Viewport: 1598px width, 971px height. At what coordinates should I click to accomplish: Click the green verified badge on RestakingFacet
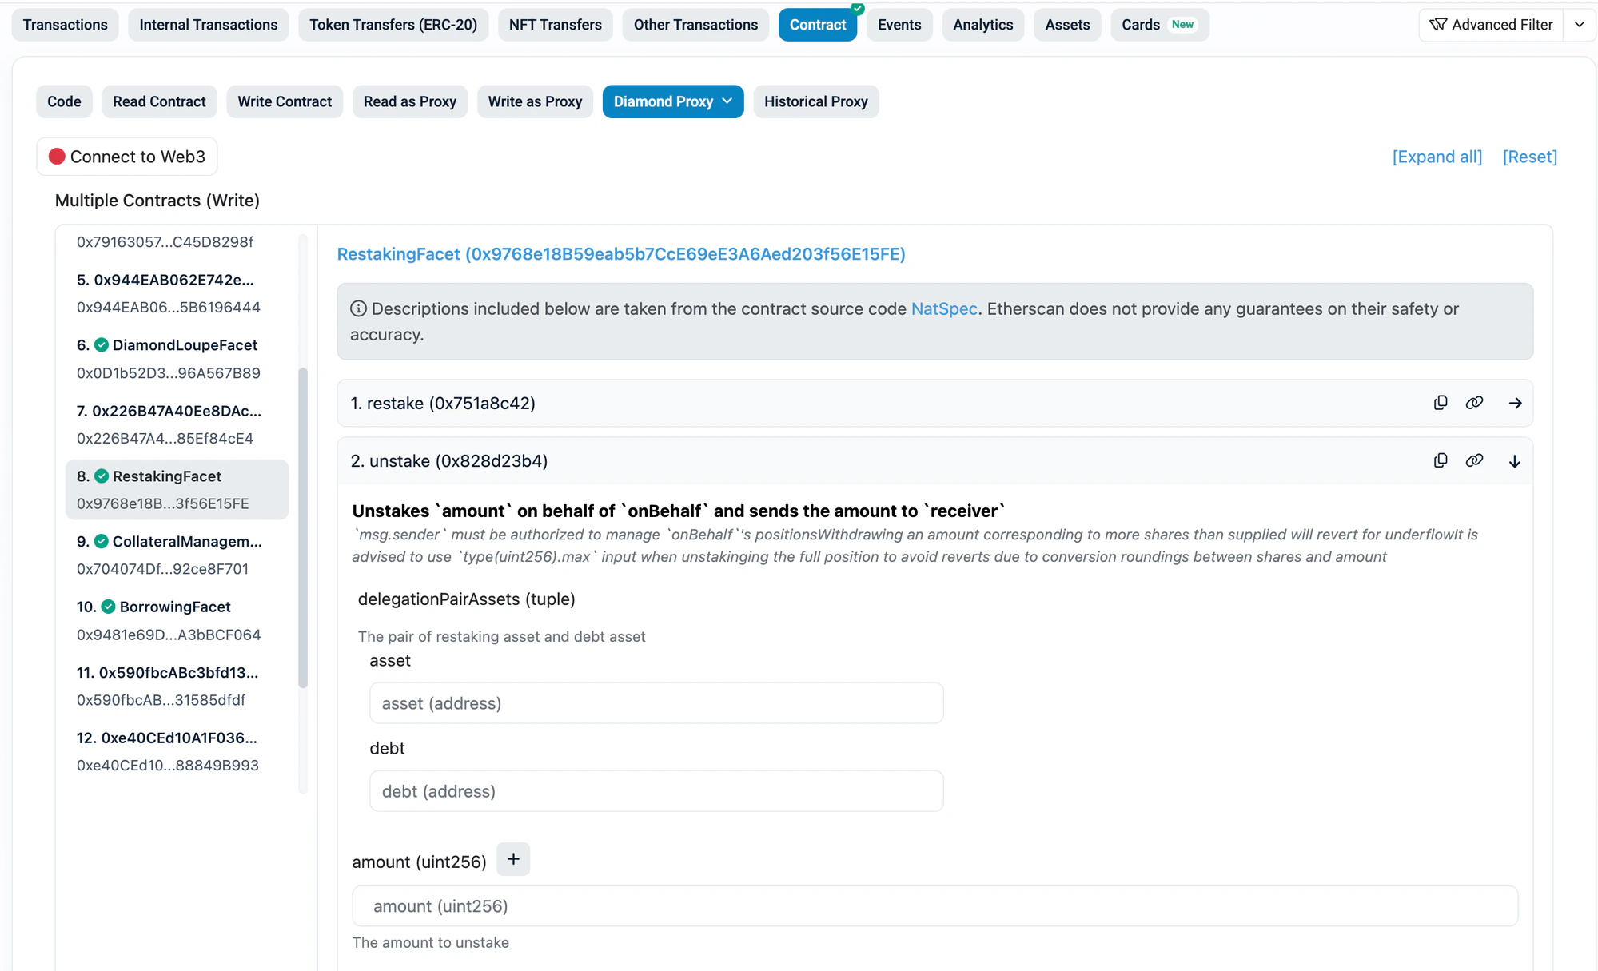(101, 476)
